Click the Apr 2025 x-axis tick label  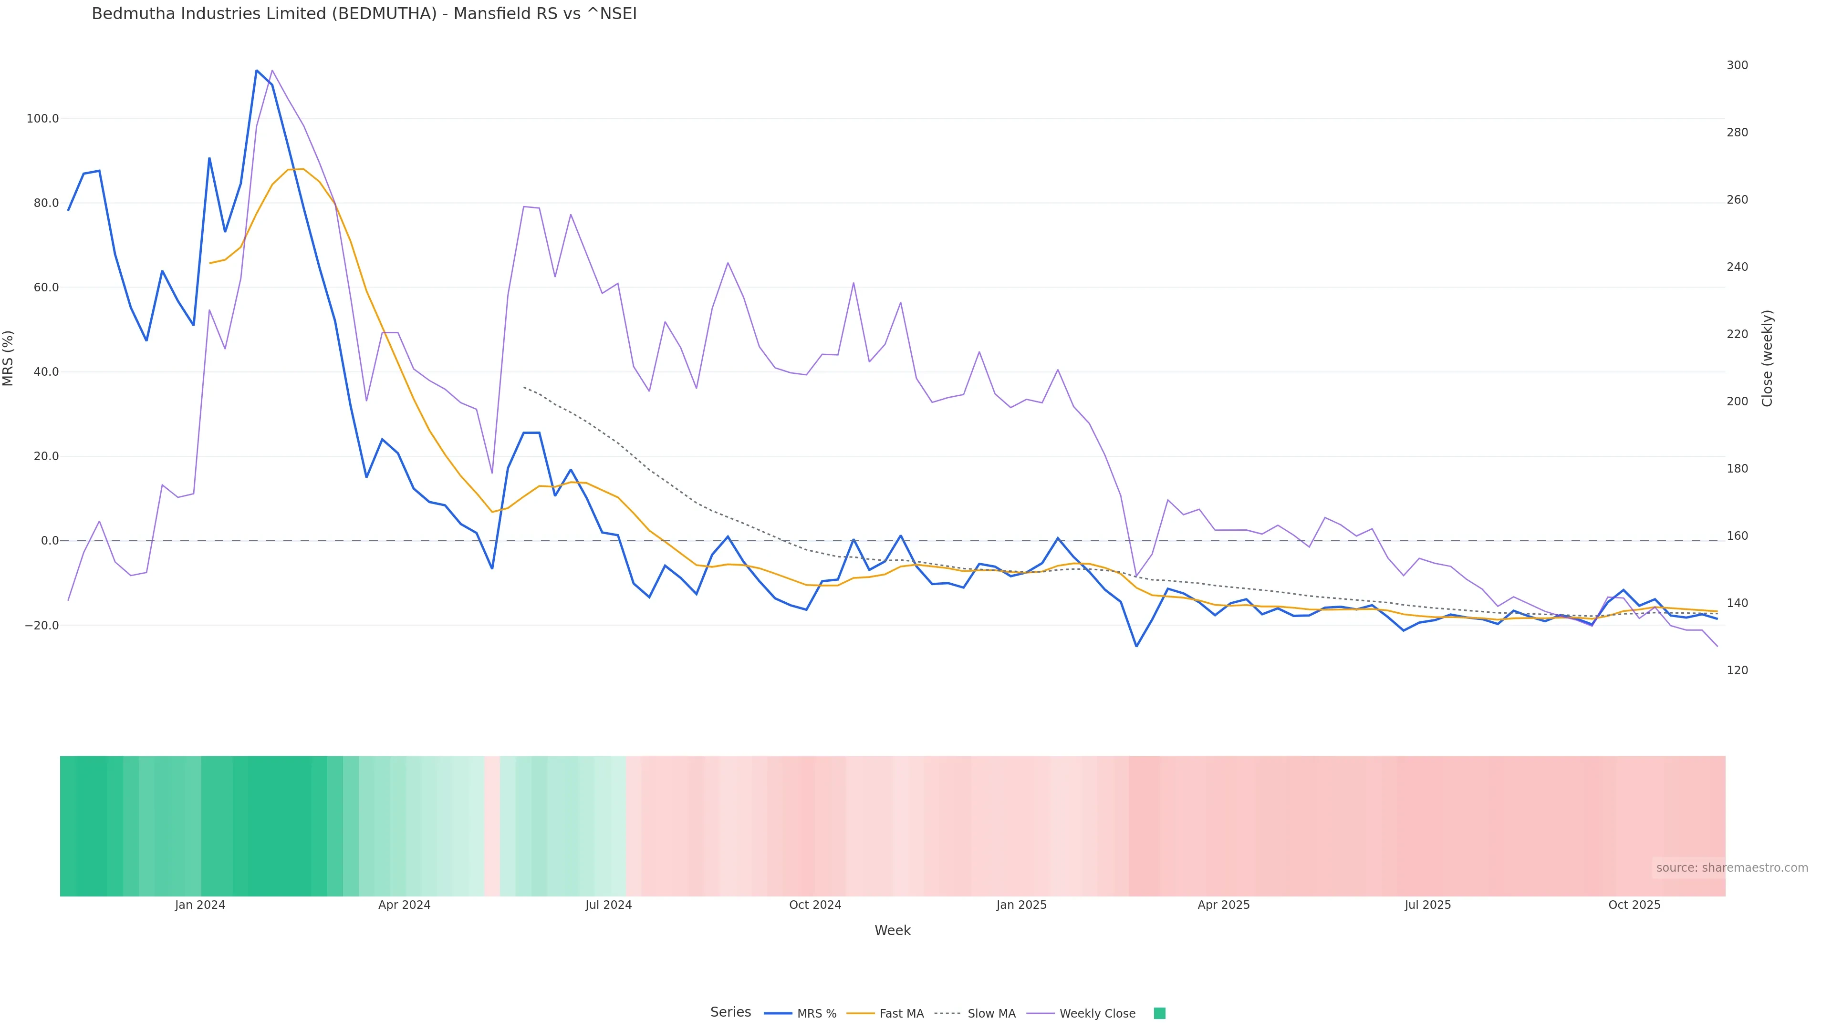1223,905
